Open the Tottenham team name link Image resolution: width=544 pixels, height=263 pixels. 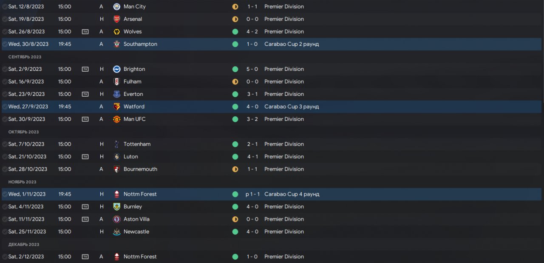point(137,144)
